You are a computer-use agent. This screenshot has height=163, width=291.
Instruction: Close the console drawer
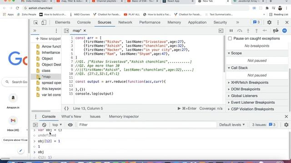(x=286, y=117)
